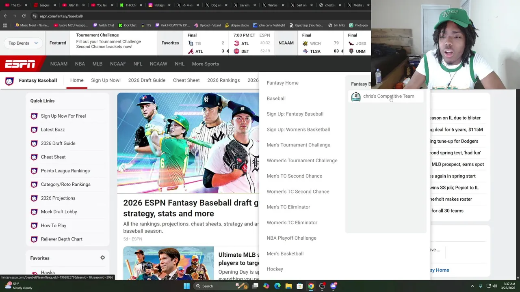This screenshot has width=520, height=292.
Task: Choose Men's Tournament Challenge menu item
Action: point(298,145)
